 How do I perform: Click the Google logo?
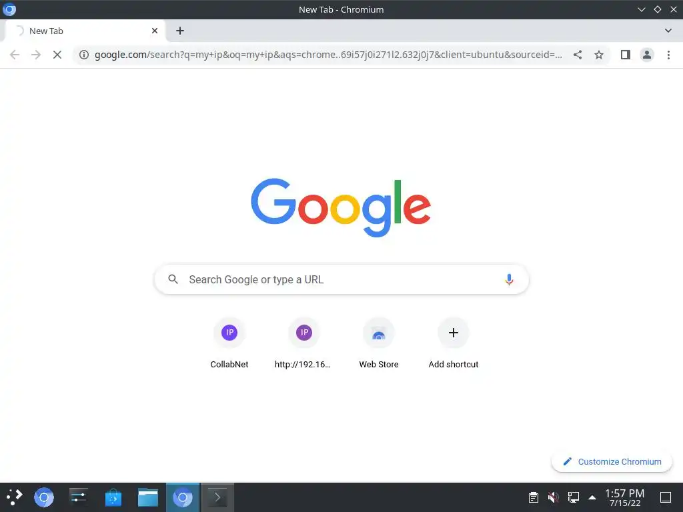point(341,208)
